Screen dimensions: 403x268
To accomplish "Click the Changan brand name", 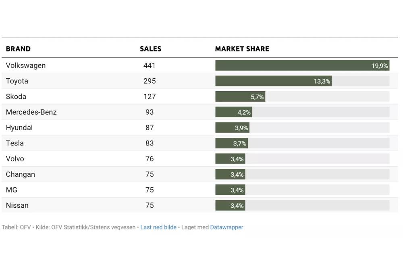I will pos(21,174).
